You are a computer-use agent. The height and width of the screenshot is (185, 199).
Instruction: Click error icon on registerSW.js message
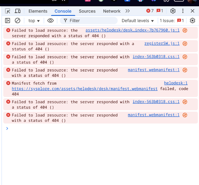click(x=8, y=43)
